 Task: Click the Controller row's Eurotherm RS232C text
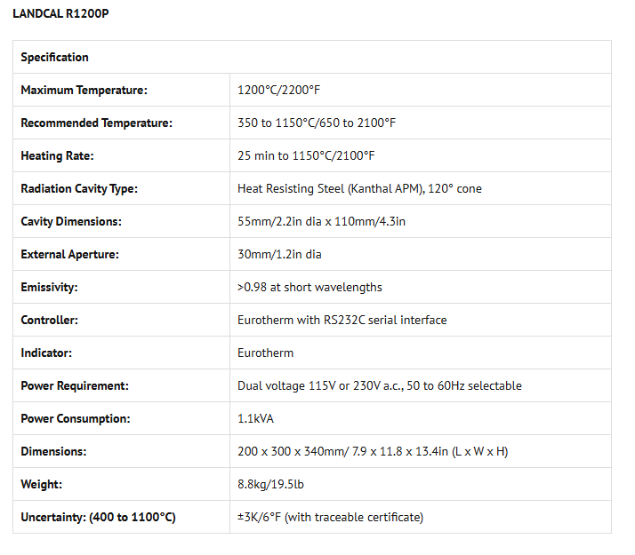[342, 320]
